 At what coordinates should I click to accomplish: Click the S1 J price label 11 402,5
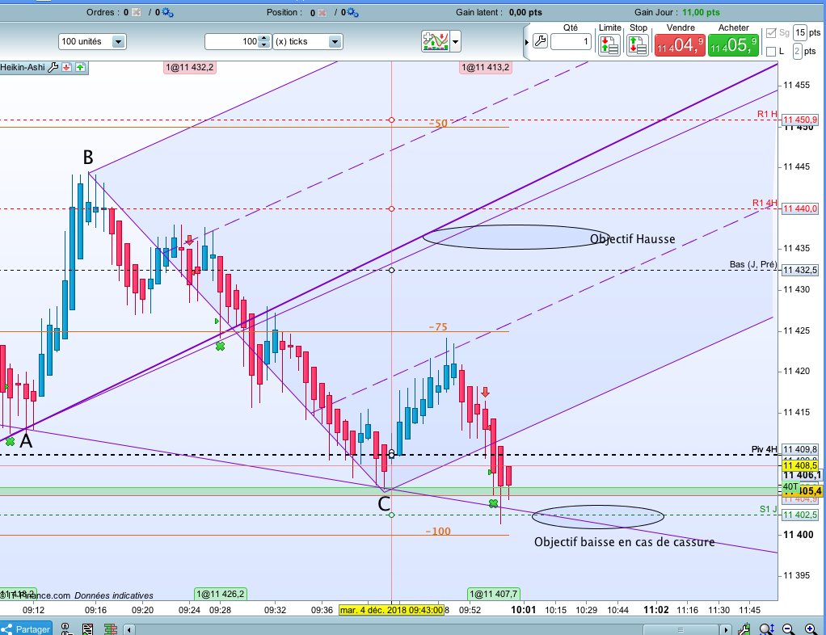800,515
